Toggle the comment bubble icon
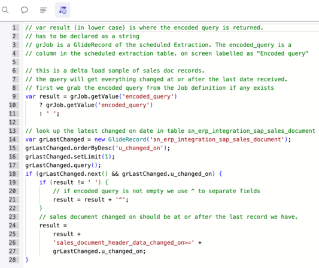The width and height of the screenshot is (319, 268). (x=24, y=10)
